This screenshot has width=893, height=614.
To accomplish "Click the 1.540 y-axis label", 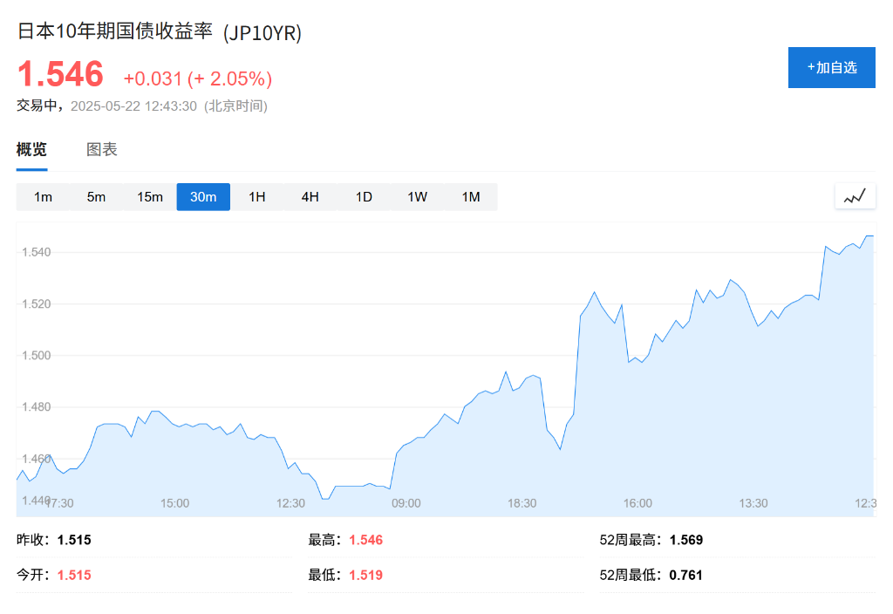I will [36, 252].
